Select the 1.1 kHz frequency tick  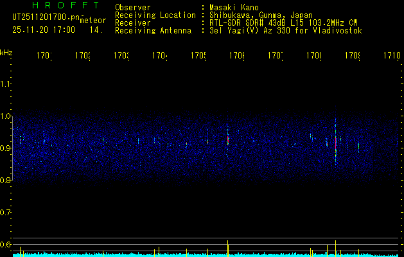[6, 84]
